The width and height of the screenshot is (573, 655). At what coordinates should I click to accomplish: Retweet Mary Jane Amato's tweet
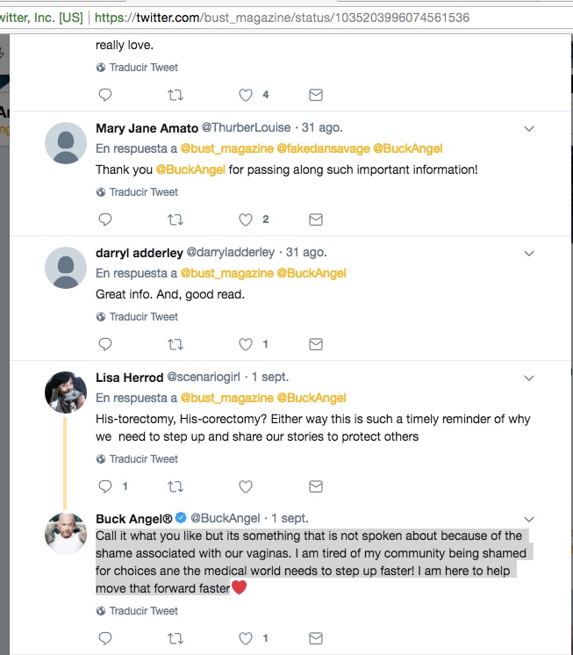tap(175, 220)
